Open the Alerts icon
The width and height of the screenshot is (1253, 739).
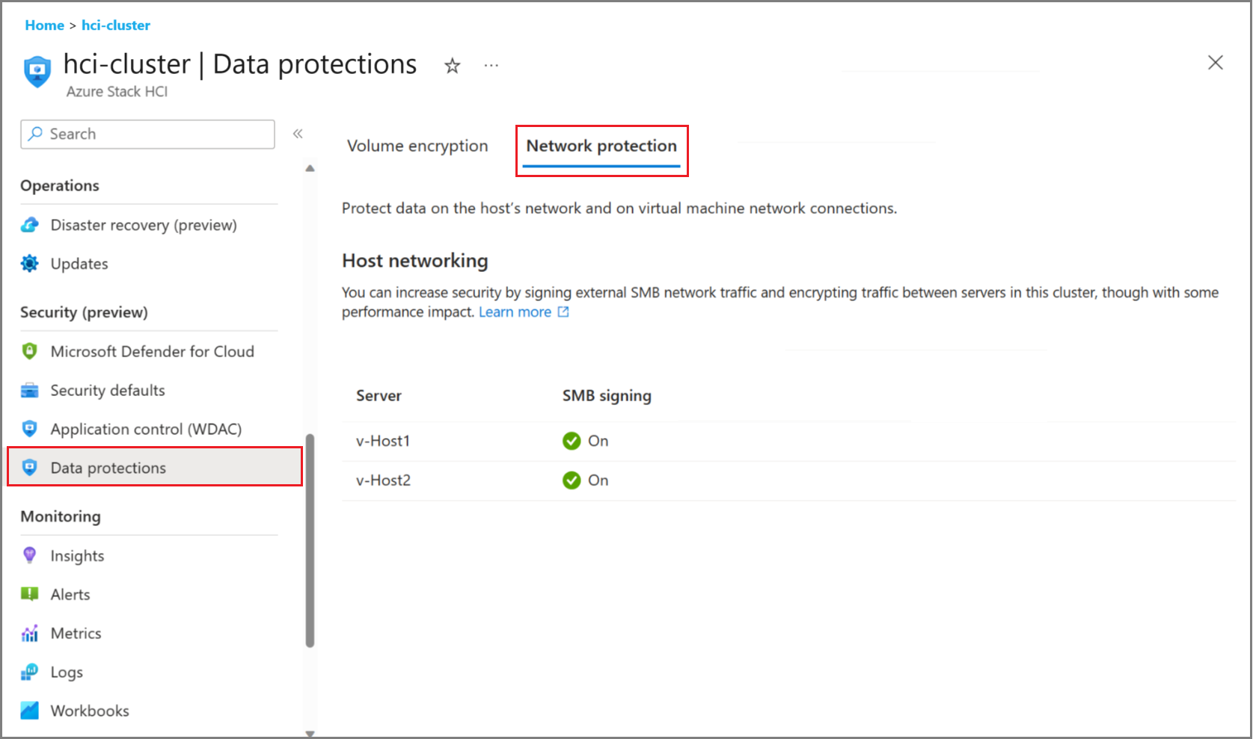pos(30,594)
